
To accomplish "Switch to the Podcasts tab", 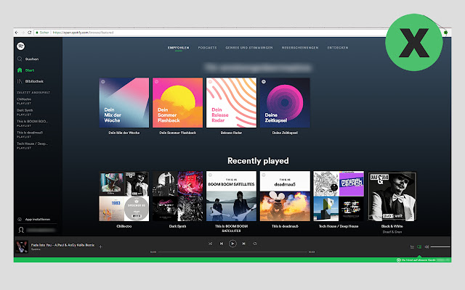I will [207, 48].
